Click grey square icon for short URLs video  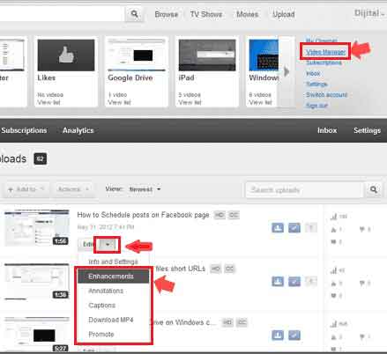point(311,282)
